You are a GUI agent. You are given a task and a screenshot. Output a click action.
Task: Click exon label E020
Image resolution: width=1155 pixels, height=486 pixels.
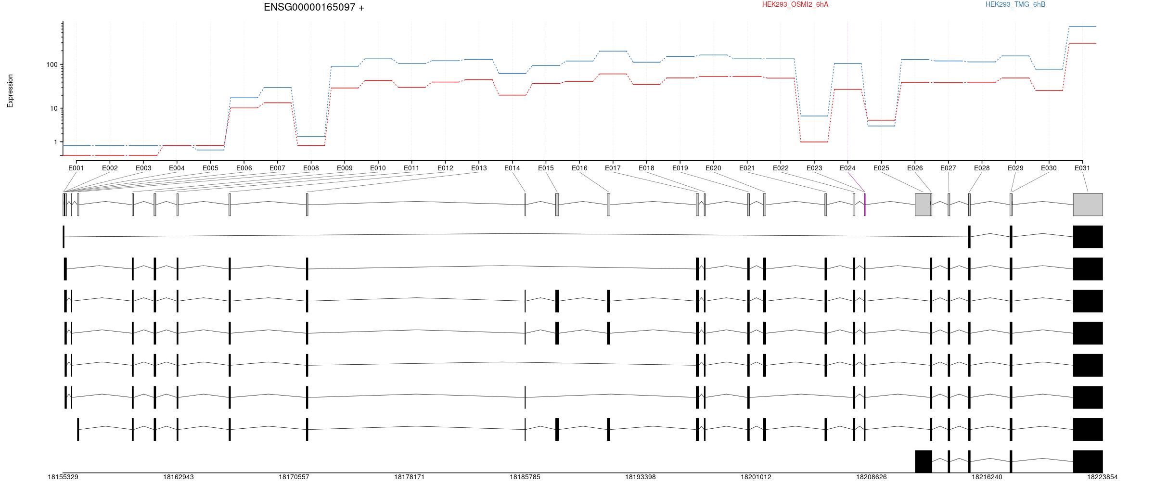pos(713,168)
